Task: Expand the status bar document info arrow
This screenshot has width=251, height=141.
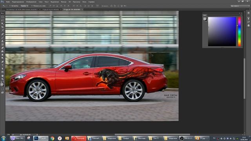Action: 37,135
